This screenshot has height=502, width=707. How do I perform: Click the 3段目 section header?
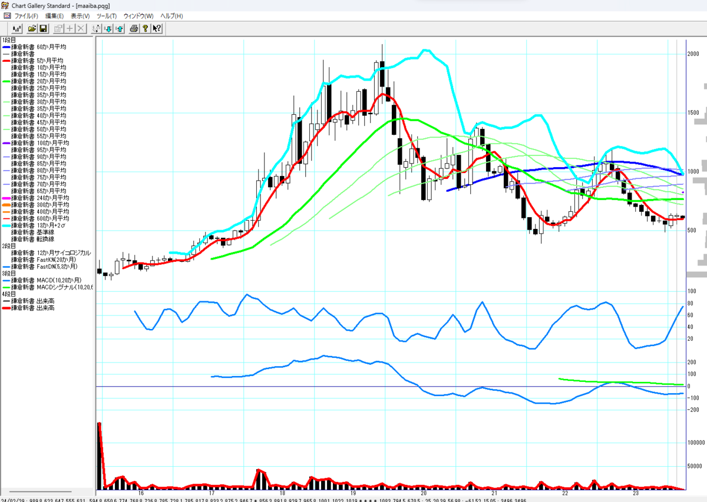(9, 273)
